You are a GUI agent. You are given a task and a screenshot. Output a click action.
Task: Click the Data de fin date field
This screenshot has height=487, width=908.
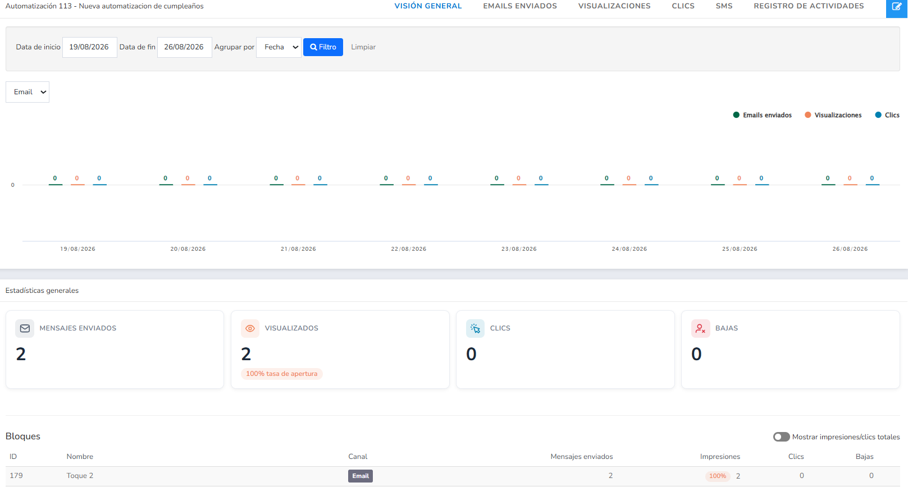click(x=184, y=47)
